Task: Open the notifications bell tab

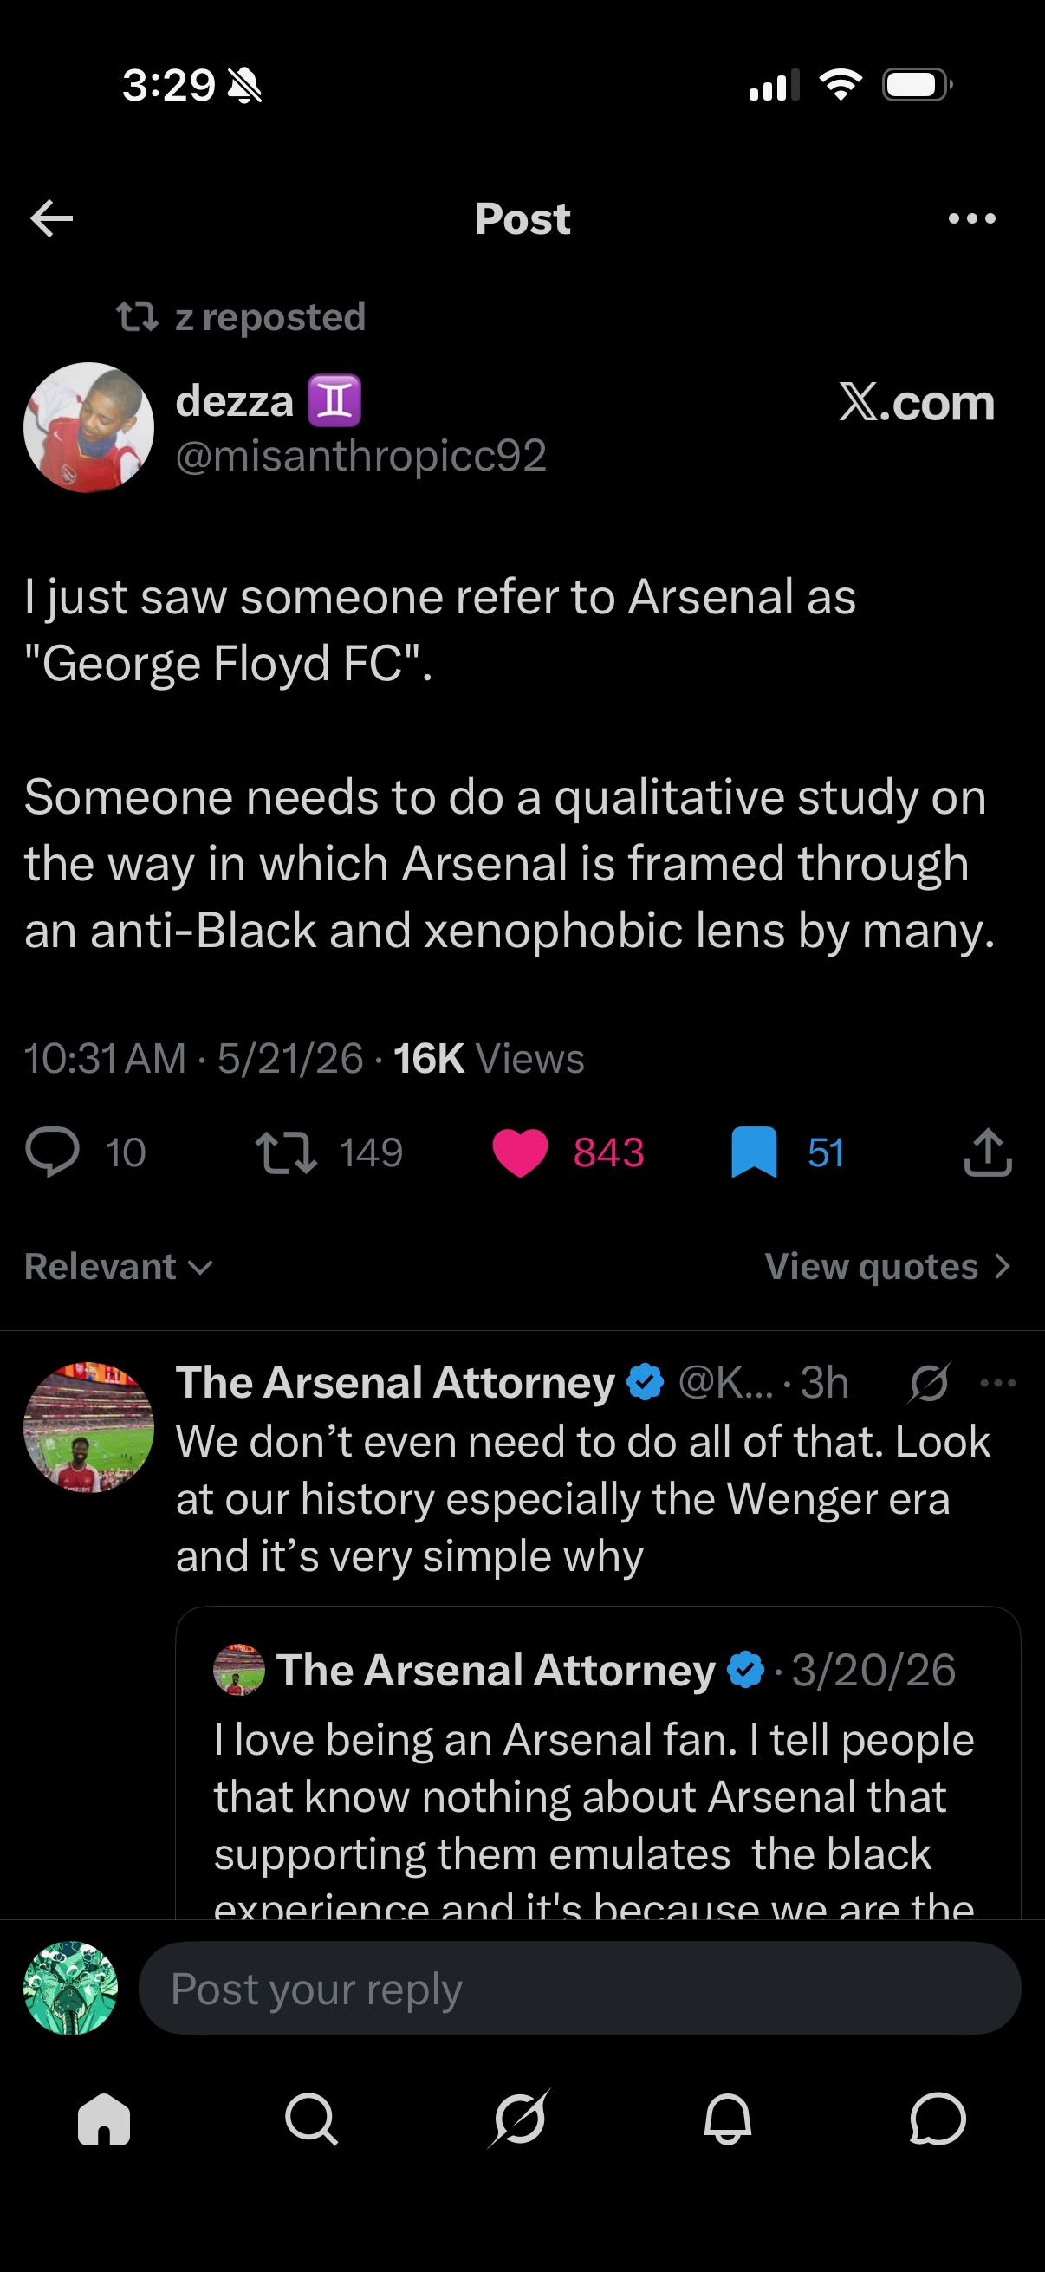Action: tap(728, 2119)
